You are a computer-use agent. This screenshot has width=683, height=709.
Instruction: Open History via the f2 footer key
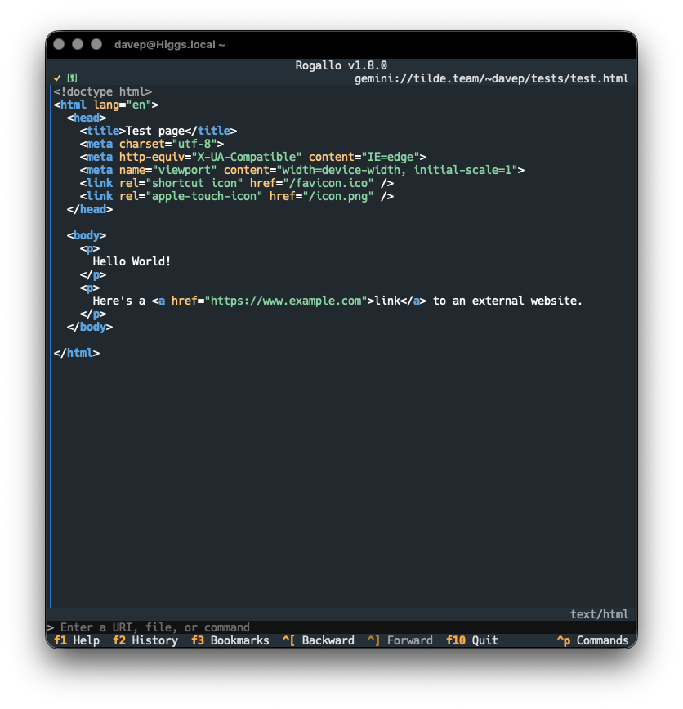145,640
